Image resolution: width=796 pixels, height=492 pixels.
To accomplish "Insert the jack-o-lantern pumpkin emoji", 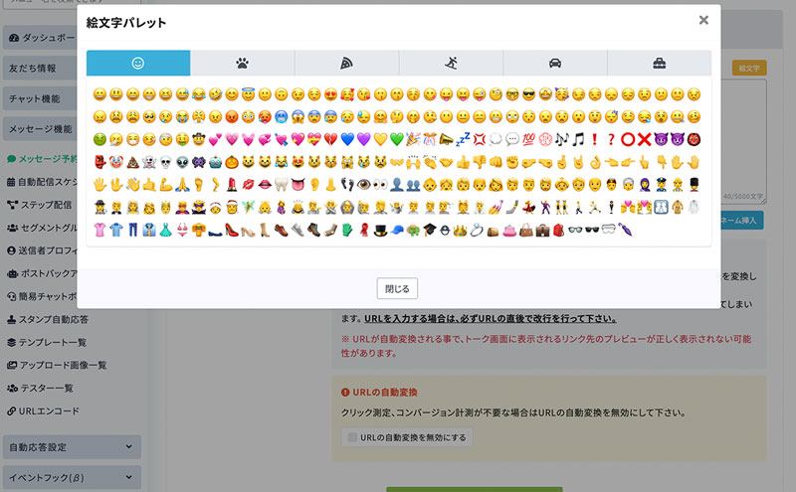I will 232,162.
